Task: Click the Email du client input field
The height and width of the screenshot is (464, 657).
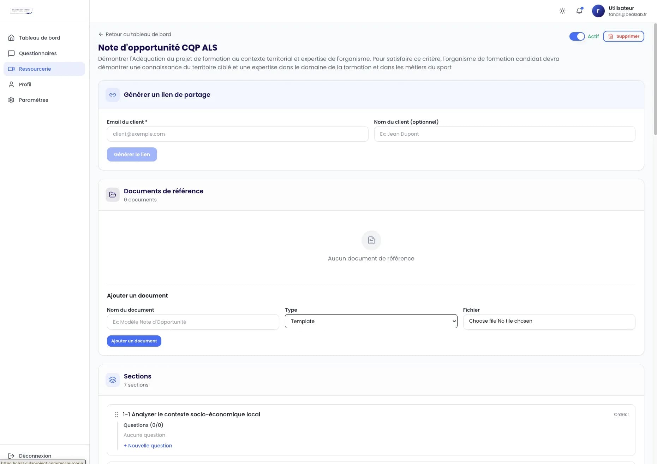Action: click(237, 134)
